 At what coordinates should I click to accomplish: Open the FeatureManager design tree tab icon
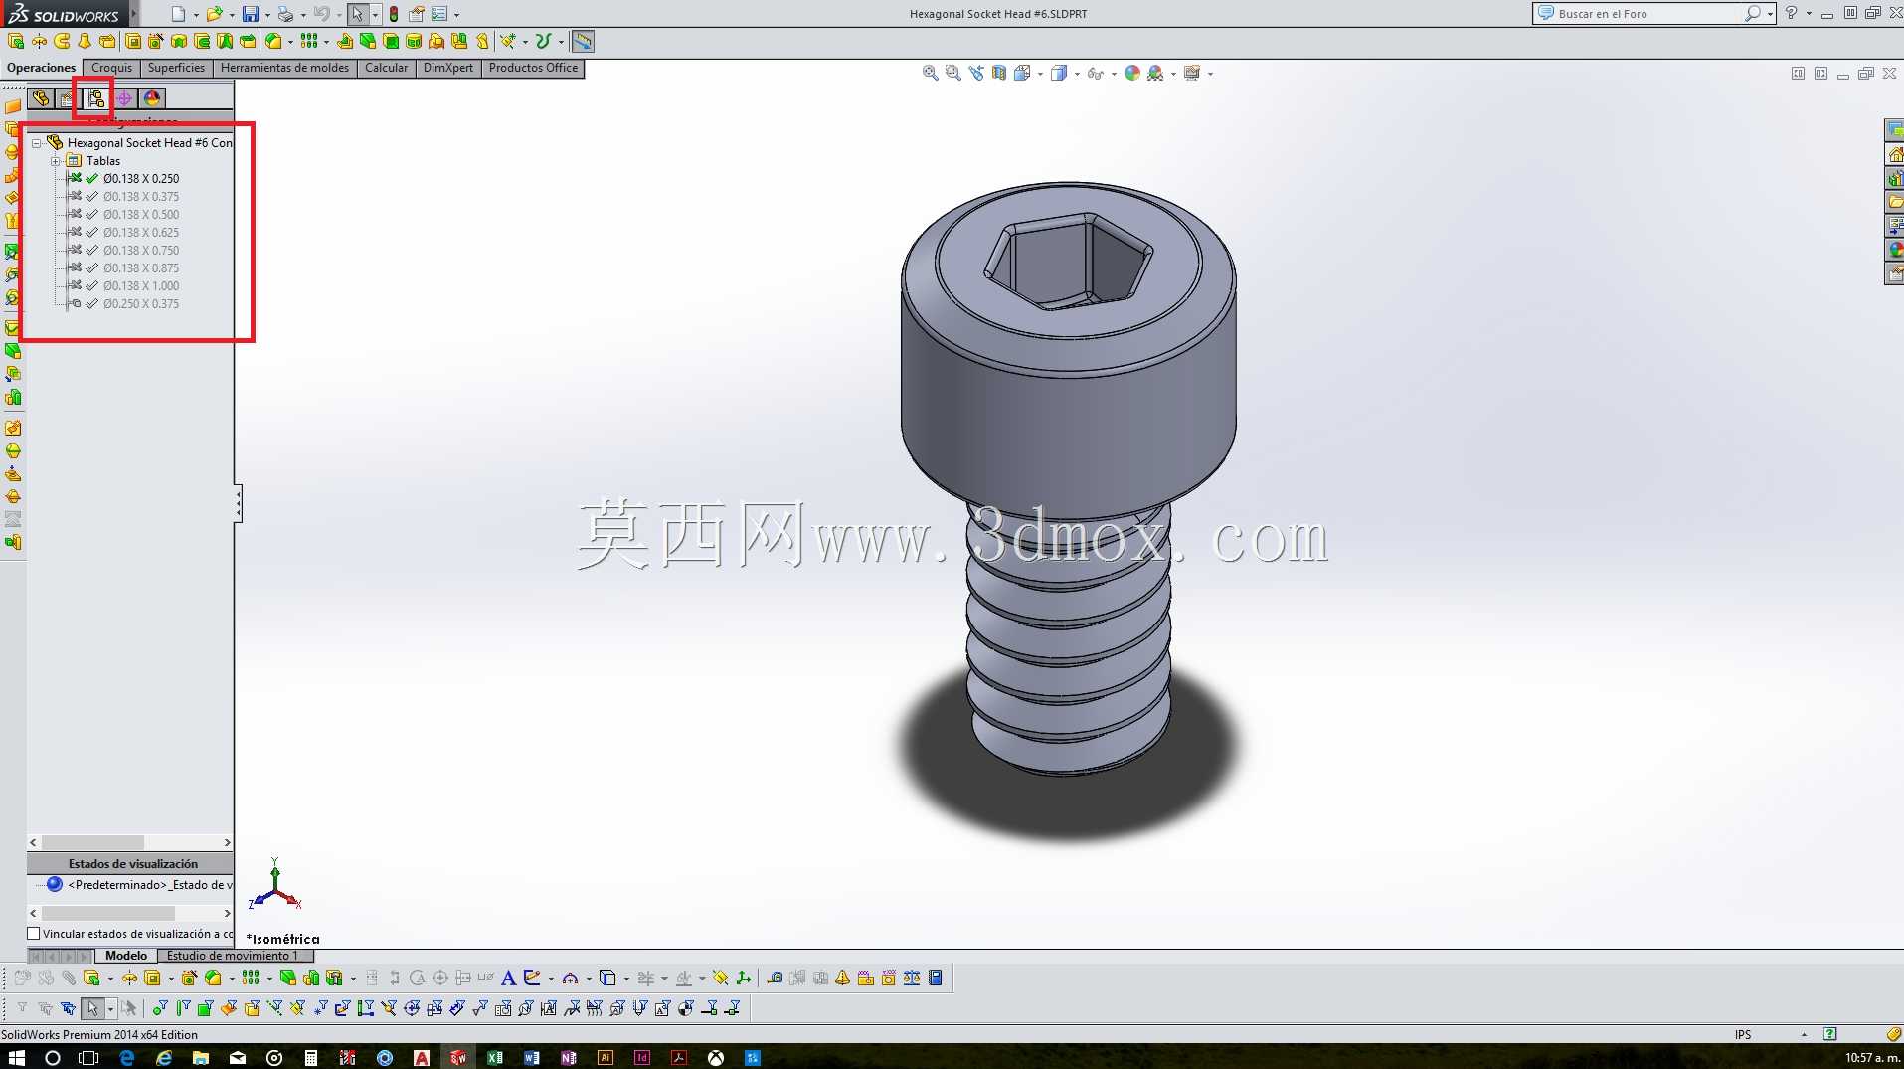40,98
